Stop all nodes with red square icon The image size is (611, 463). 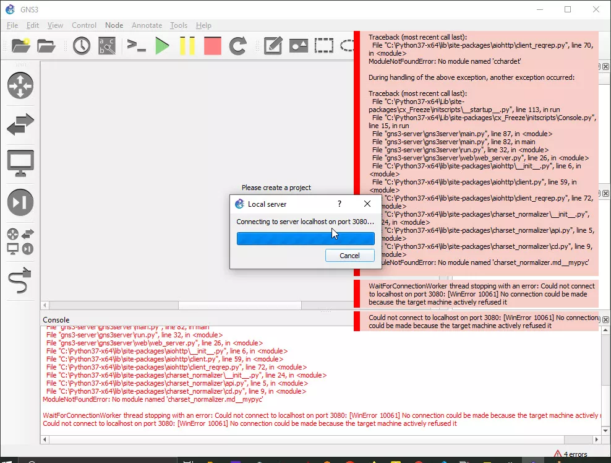212,46
